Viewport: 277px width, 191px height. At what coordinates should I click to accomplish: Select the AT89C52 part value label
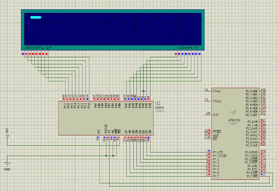click(x=234, y=120)
